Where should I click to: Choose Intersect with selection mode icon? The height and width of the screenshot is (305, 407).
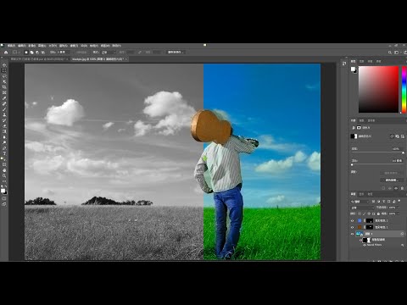(43, 53)
